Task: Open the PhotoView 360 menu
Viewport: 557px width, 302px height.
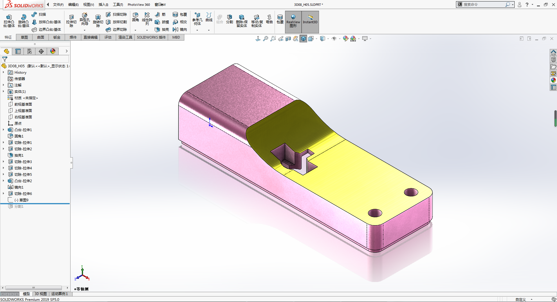Action: point(139,5)
